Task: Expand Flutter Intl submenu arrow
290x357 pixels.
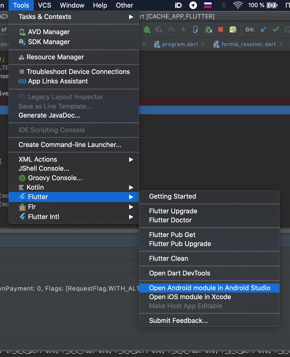Action: 131,217
